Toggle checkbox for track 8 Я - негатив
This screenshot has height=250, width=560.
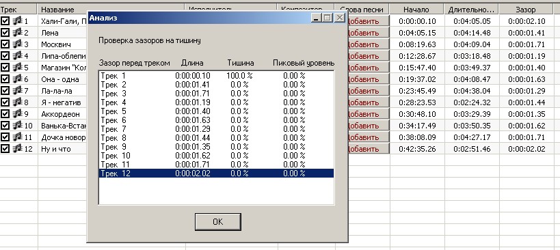point(5,102)
